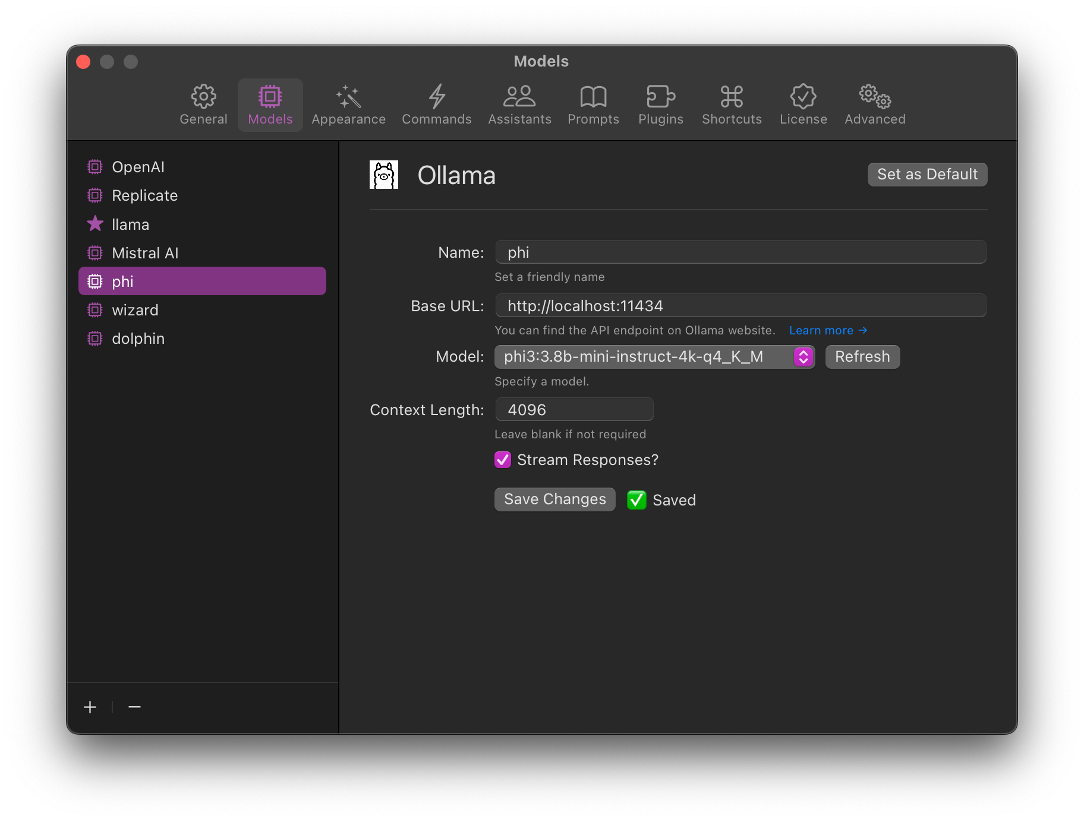Open the Advanced settings tab
The image size is (1084, 822).
875,105
